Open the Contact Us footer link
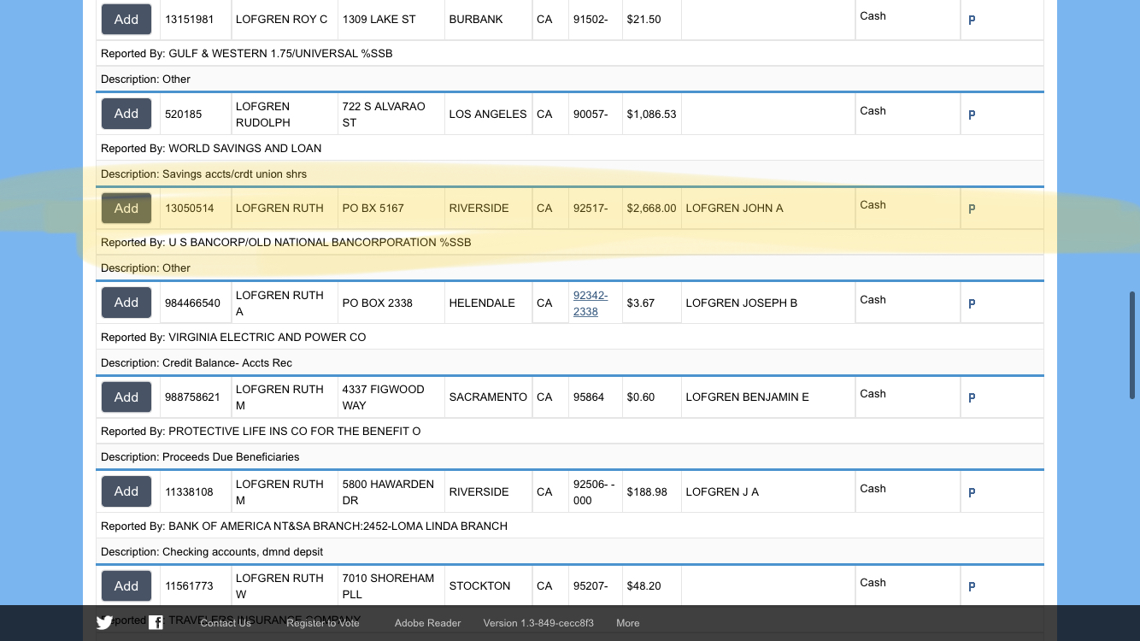 pos(226,623)
